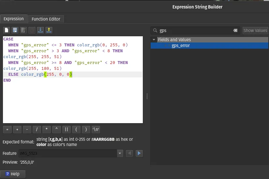Go to the previous feature arrow
The width and height of the screenshot is (269, 179).
pyautogui.click(x=129, y=153)
